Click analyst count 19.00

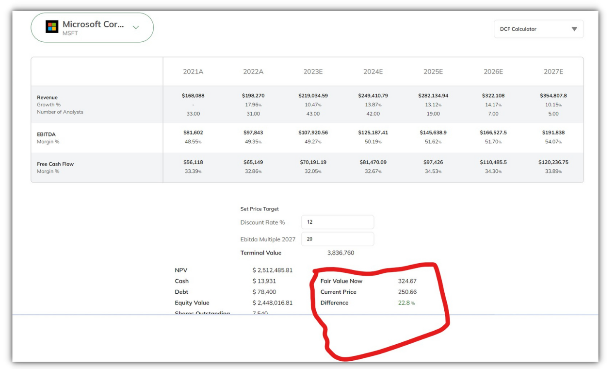pyautogui.click(x=433, y=114)
